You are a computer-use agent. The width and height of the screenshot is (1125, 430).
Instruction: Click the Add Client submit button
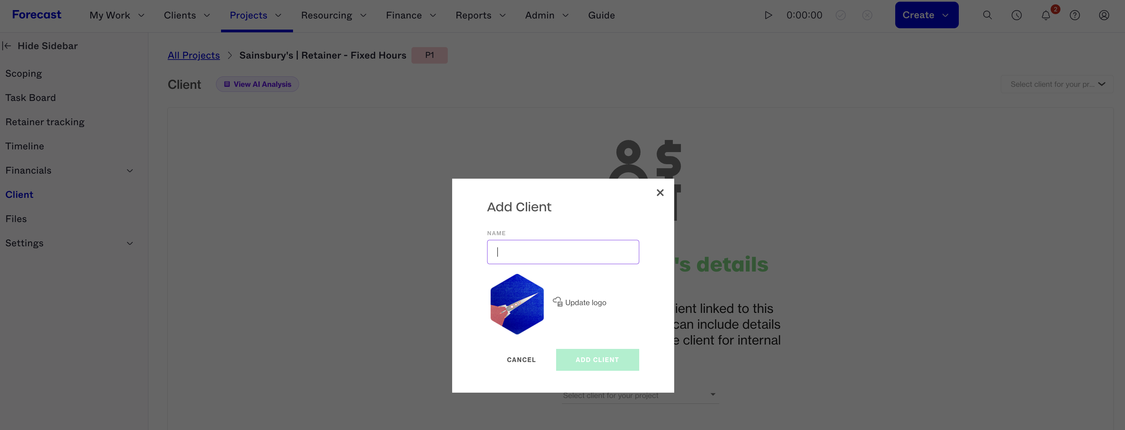point(597,360)
